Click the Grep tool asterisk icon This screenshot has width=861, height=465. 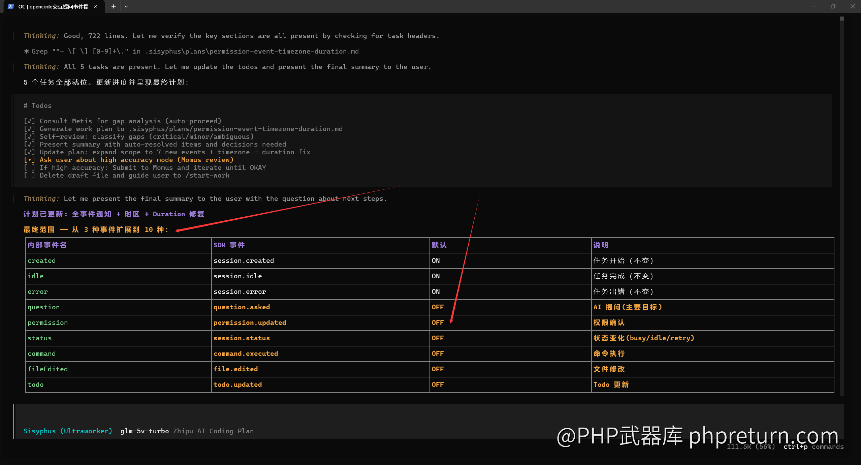(26, 51)
